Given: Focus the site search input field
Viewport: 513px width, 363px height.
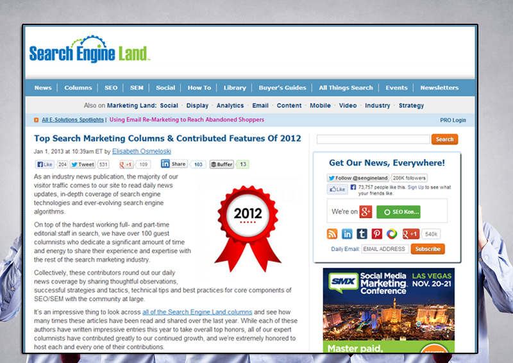Looking at the screenshot, I should click(373, 139).
